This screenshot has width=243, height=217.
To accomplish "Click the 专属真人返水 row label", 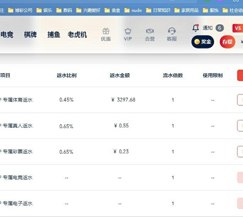I will pyautogui.click(x=18, y=126).
